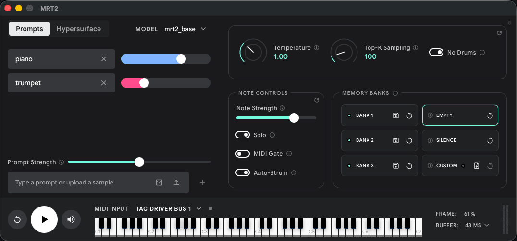
Task: Reset Note Controls using the refresh icon
Action: coord(317,100)
